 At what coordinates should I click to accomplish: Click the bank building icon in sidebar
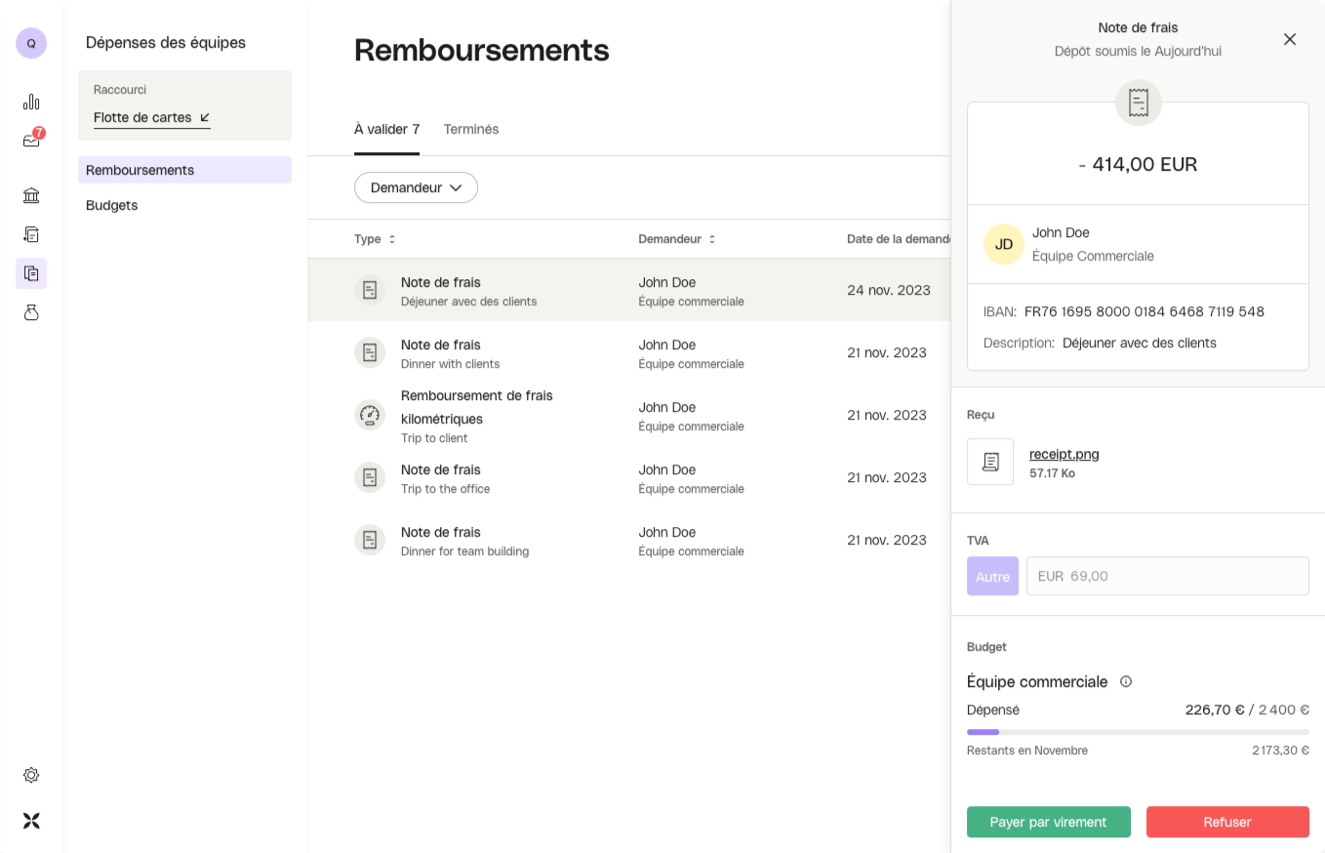[31, 195]
